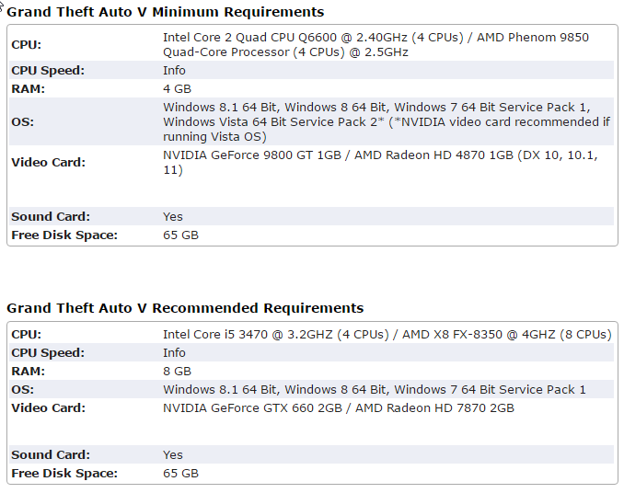Click the recommended Free Disk Space 65 GB value
Screen dimensions: 624x493
point(180,473)
